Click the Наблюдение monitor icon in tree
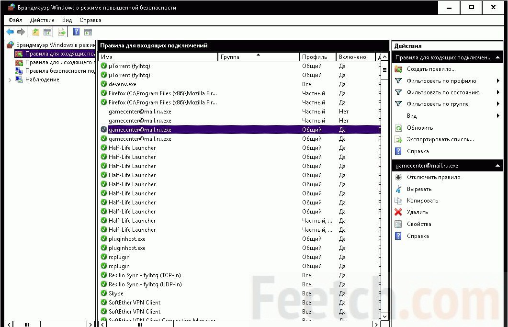The image size is (508, 327). 20,79
